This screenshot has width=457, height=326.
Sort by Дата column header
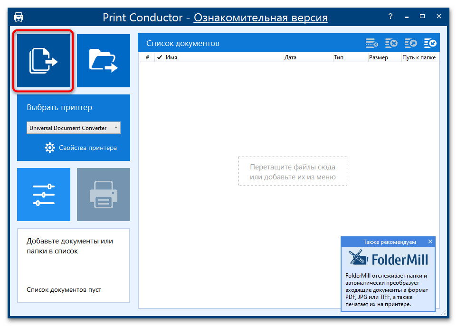[308, 57]
